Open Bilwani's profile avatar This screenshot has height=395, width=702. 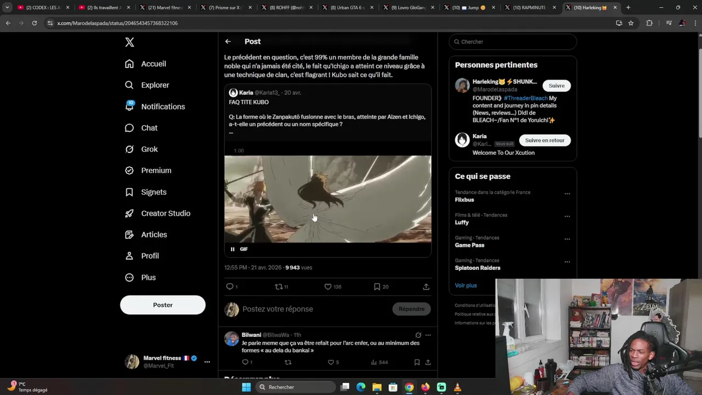pyautogui.click(x=231, y=338)
